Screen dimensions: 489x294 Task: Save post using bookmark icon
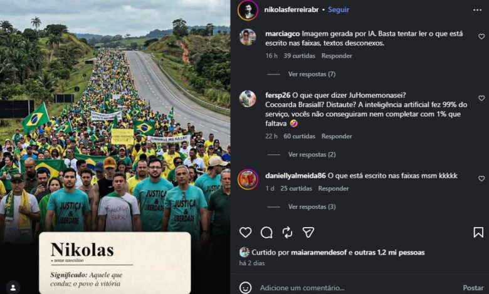478,232
